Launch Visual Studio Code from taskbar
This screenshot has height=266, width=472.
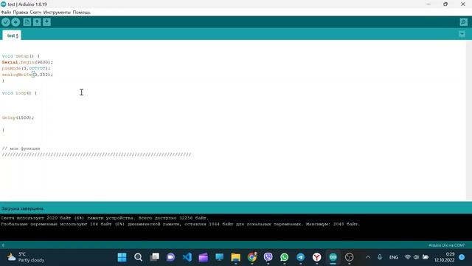(187, 257)
